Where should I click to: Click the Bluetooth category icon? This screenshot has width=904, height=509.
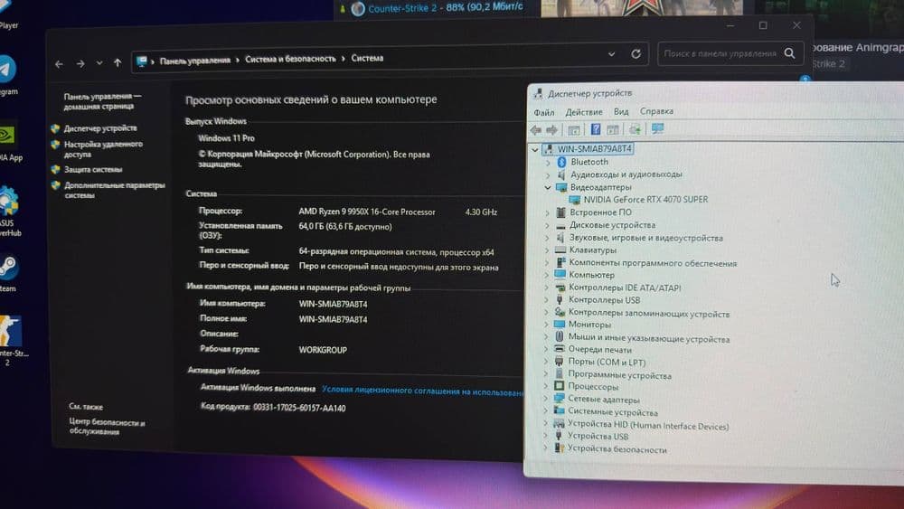coord(562,162)
